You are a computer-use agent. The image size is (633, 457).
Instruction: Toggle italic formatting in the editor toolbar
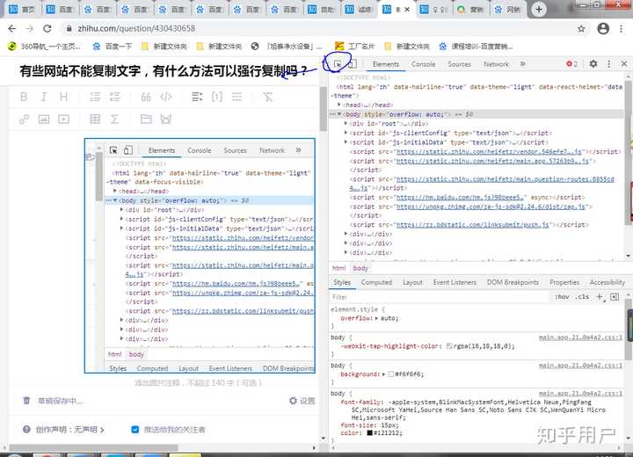[x=44, y=97]
